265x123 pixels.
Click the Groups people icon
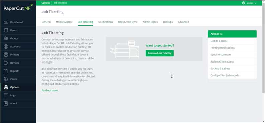(x=6, y=38)
